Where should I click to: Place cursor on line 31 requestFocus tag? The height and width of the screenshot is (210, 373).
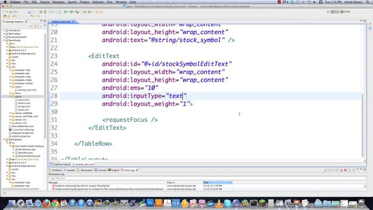[x=130, y=120]
